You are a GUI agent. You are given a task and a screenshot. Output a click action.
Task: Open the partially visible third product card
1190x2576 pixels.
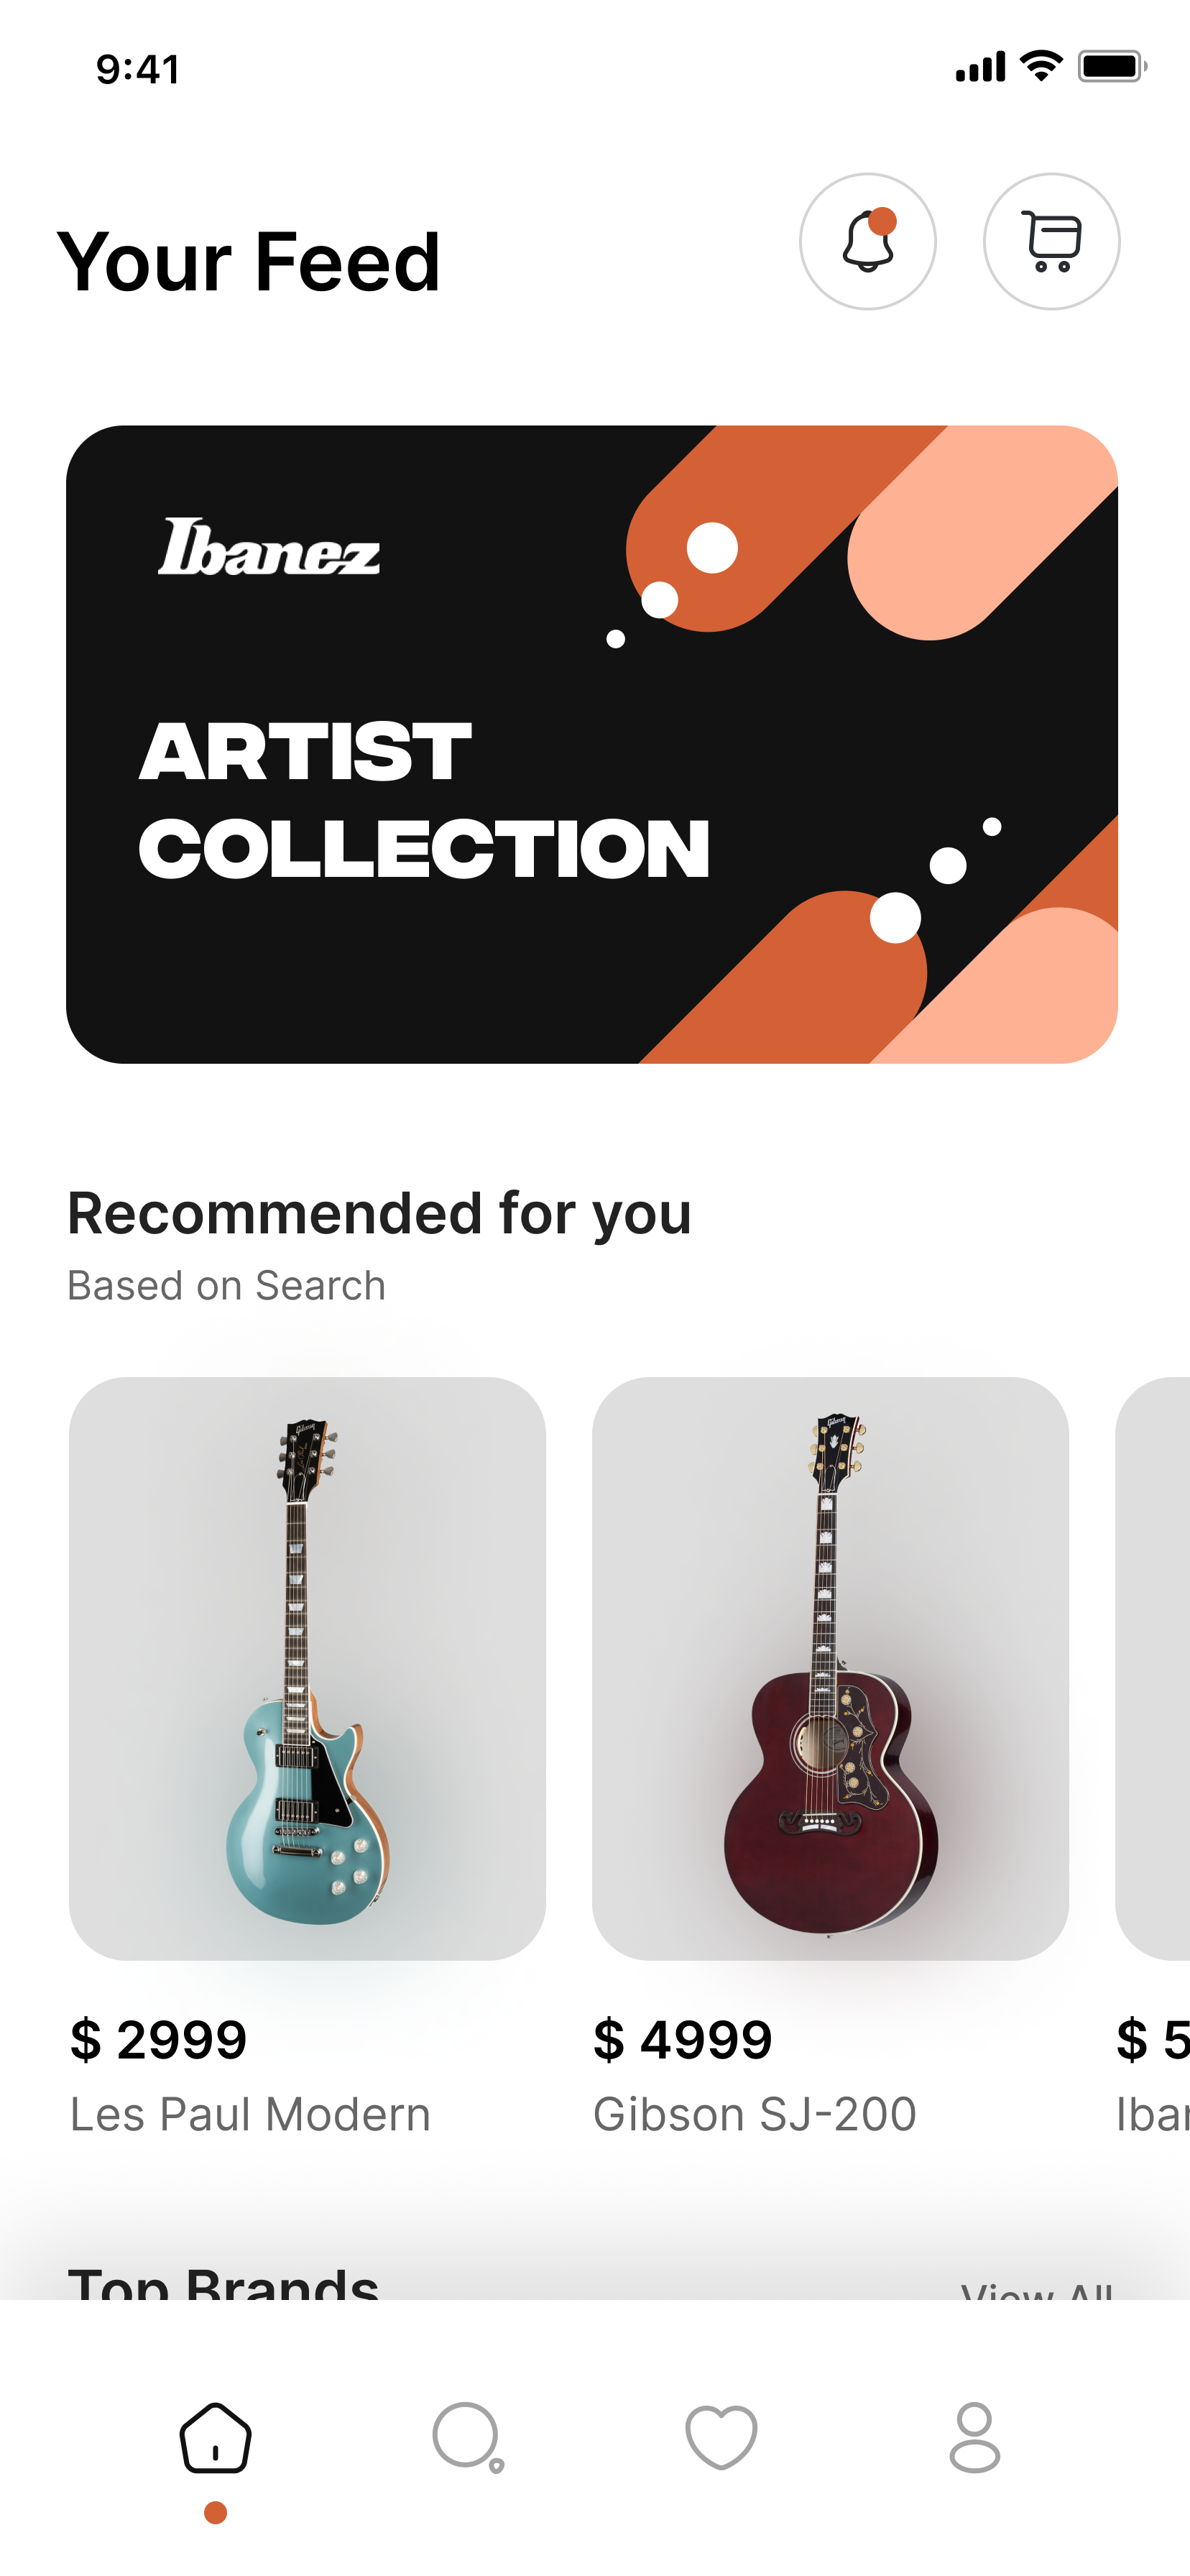1154,1668
